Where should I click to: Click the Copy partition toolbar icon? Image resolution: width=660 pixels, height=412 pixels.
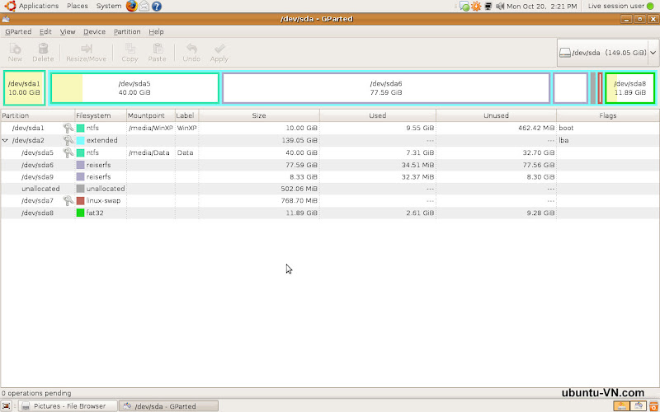click(x=130, y=53)
